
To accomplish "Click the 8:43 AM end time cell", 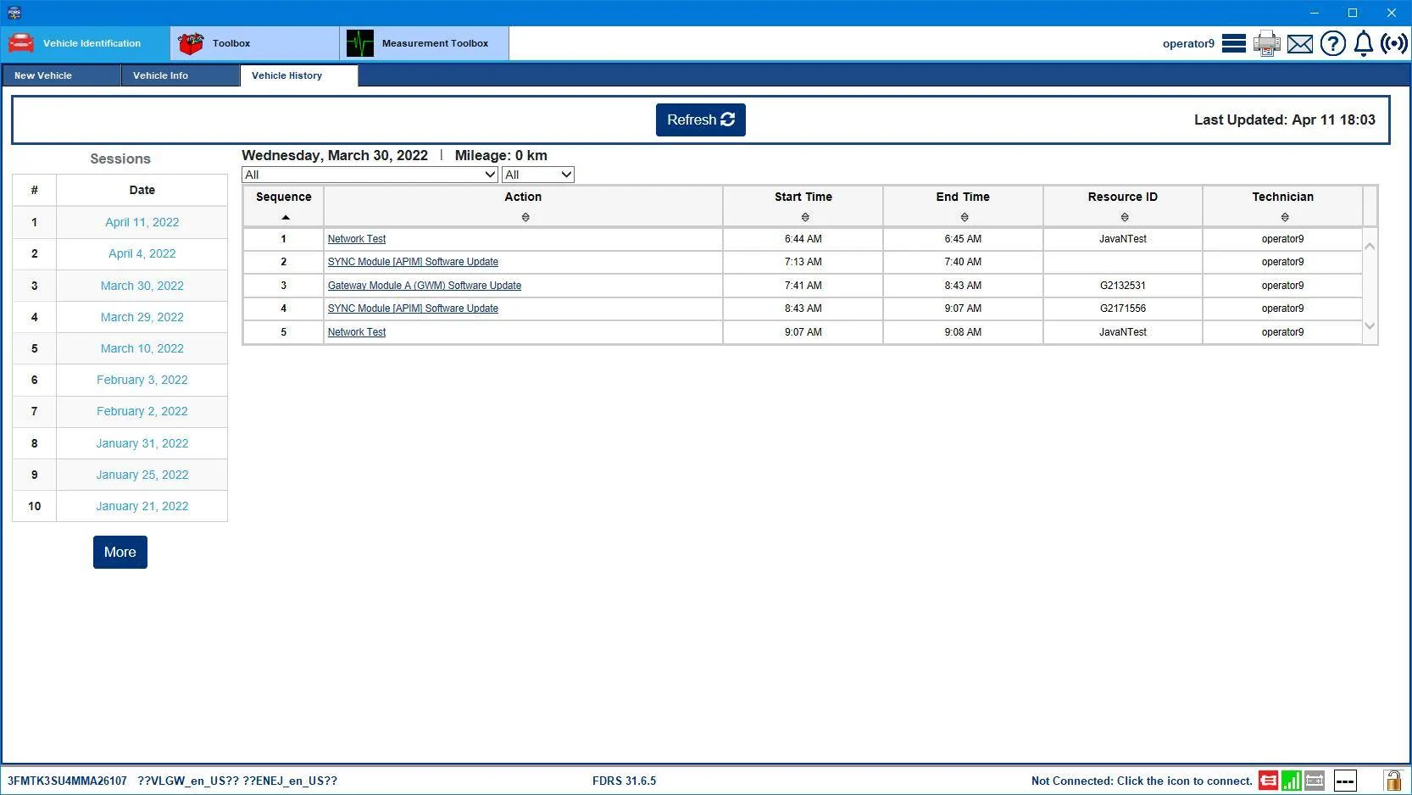I will [x=964, y=286].
